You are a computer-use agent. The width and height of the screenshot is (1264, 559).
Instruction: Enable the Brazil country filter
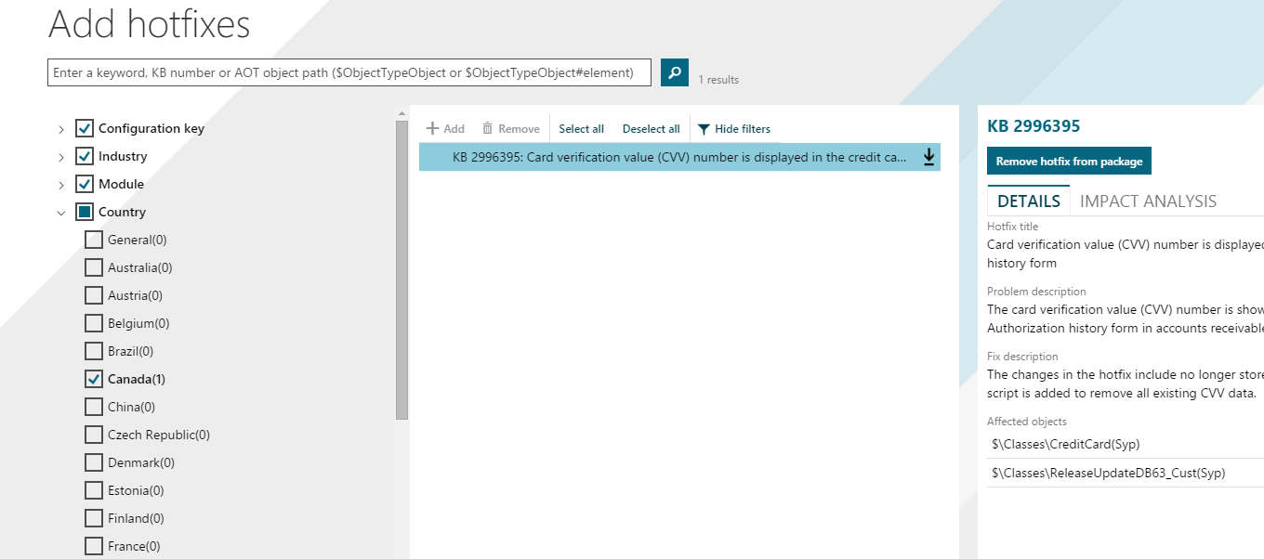click(94, 351)
